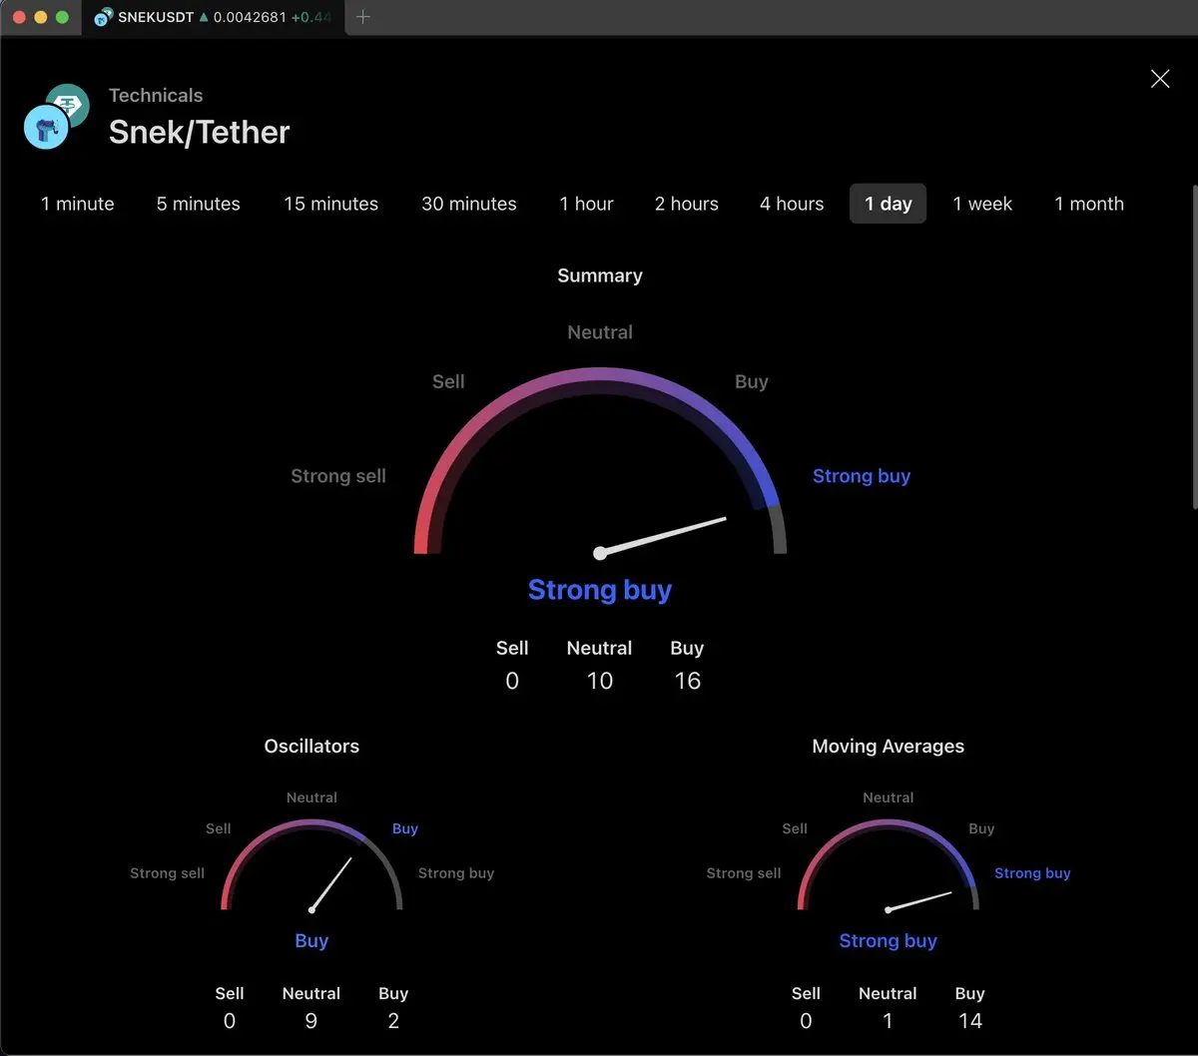Switch to 30 minutes timeframe
Viewport: 1198px width, 1056px height.
point(469,204)
